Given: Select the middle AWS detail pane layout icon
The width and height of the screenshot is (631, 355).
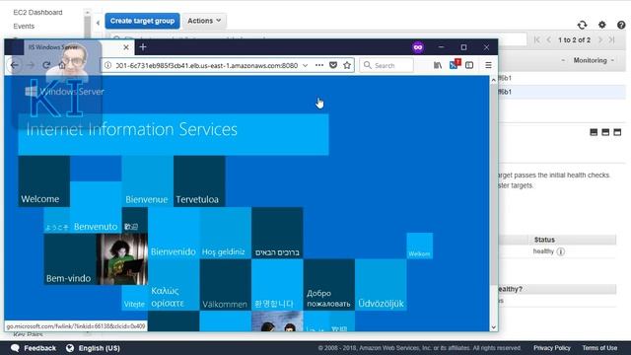Looking at the screenshot, I should click(x=605, y=132).
